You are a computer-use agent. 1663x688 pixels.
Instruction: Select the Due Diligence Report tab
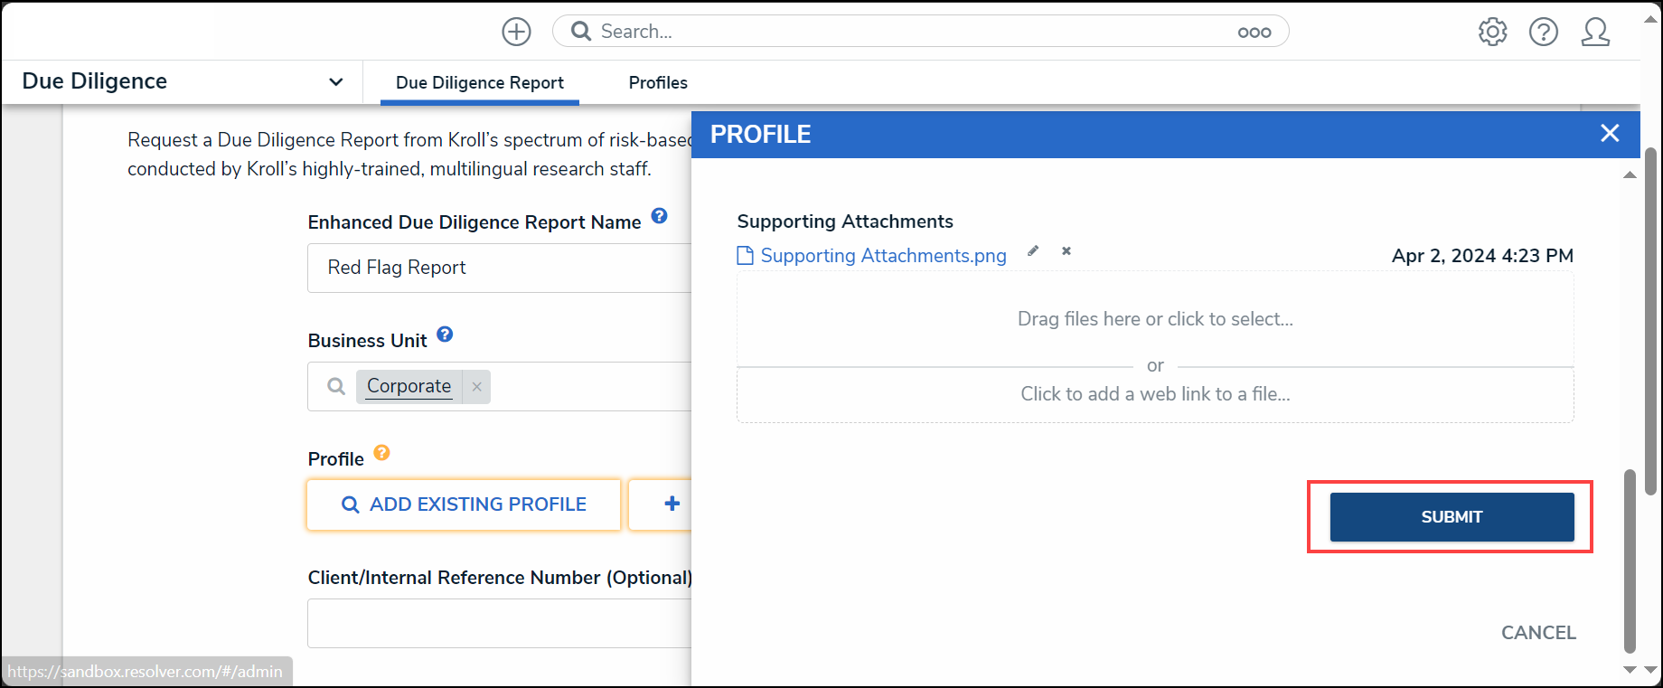coord(480,82)
